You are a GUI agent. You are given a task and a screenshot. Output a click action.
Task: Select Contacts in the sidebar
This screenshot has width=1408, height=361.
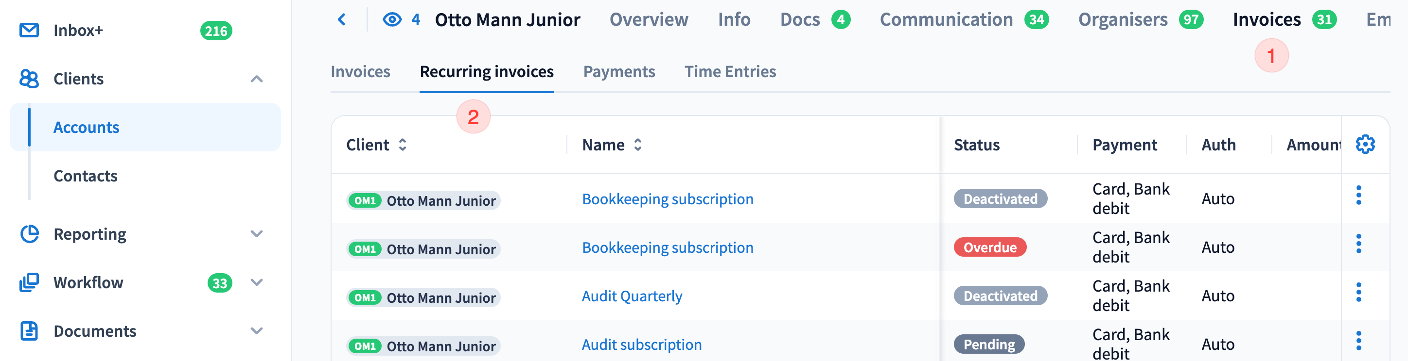[x=85, y=176]
